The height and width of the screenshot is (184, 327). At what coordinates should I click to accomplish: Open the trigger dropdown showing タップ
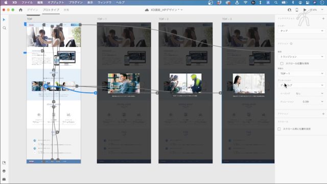click(x=301, y=31)
